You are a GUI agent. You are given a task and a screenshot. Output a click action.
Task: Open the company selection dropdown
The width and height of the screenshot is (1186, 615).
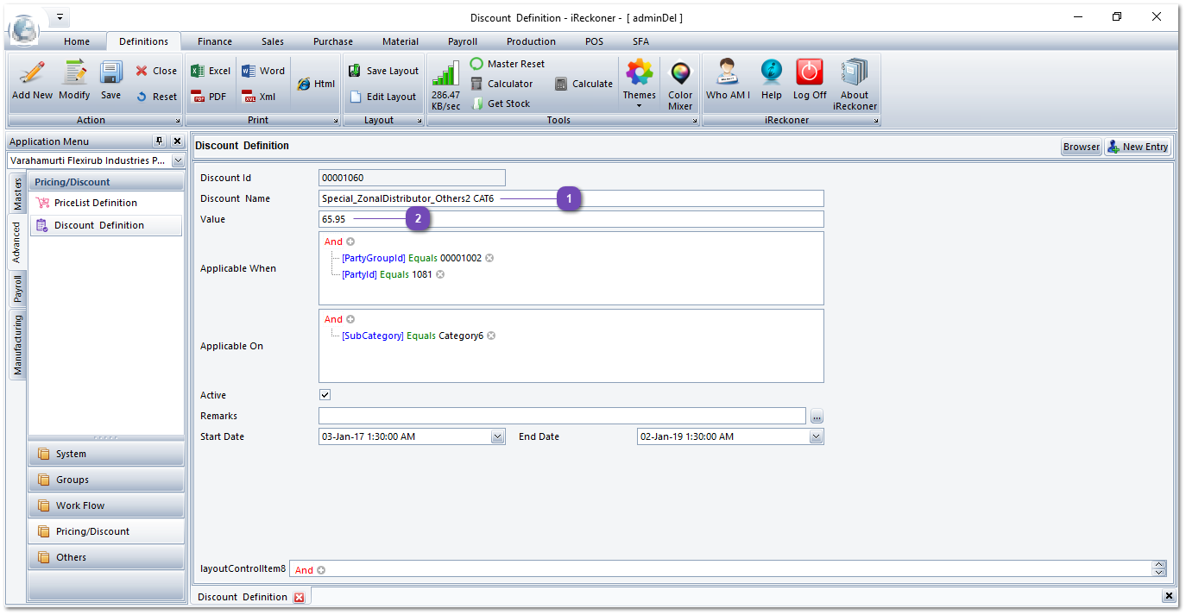(177, 161)
